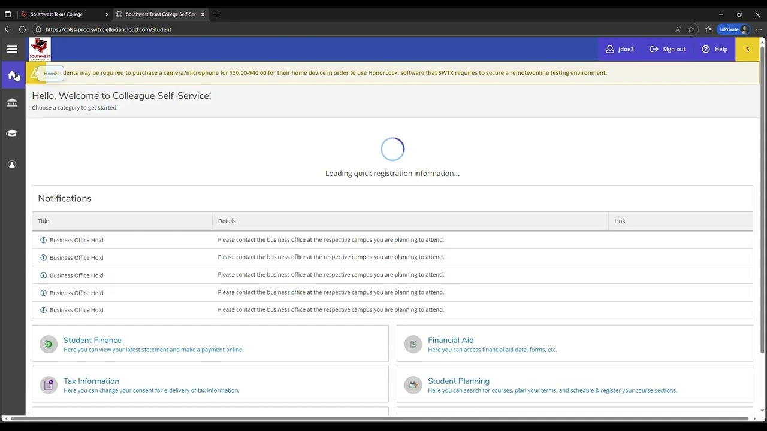
Task: Open the Student Planning link
Action: pyautogui.click(x=458, y=381)
